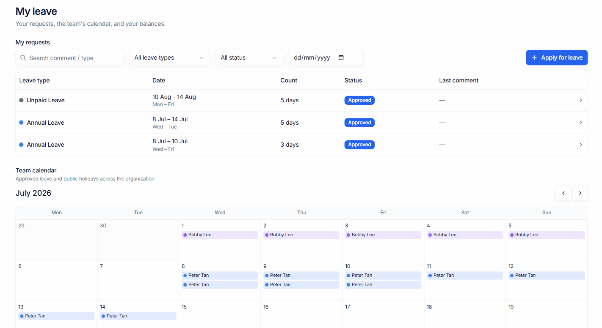Expand the All status dropdown
Viewport: 602px width, 328px height.
[x=249, y=57]
